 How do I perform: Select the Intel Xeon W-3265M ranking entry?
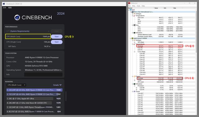point(34,103)
